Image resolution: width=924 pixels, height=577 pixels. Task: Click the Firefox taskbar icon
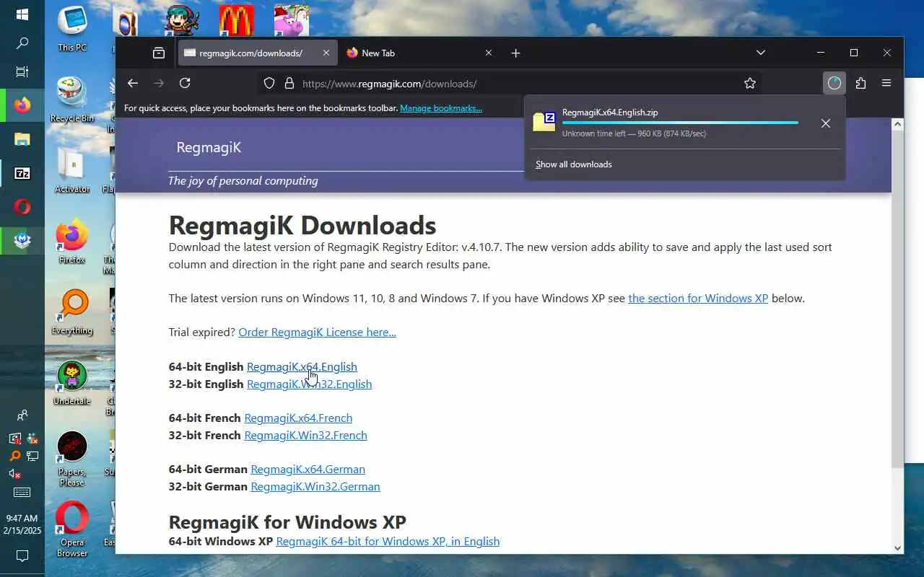(x=22, y=105)
